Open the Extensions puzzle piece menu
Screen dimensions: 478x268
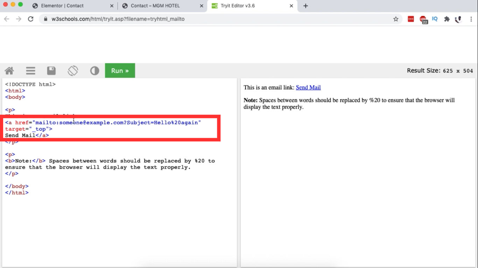[447, 19]
